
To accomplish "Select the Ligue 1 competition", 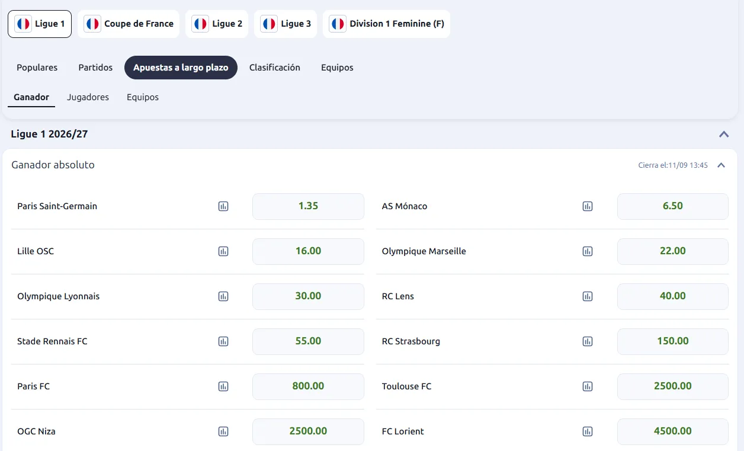I will pos(40,24).
